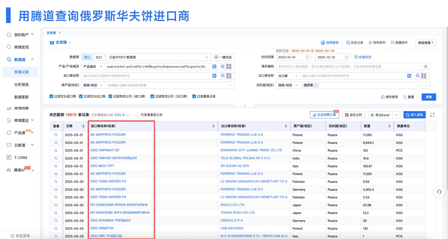
Task: Disable the 过滤重复记录 checkbox
Action: [x=194, y=96]
